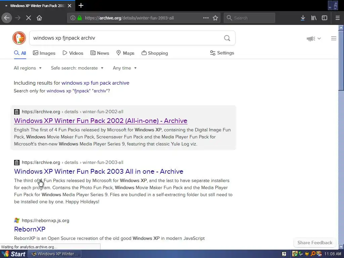Viewport: 344px width, 258px height.
Task: Click the vertical scrollbar thumb
Action: [x=341, y=60]
